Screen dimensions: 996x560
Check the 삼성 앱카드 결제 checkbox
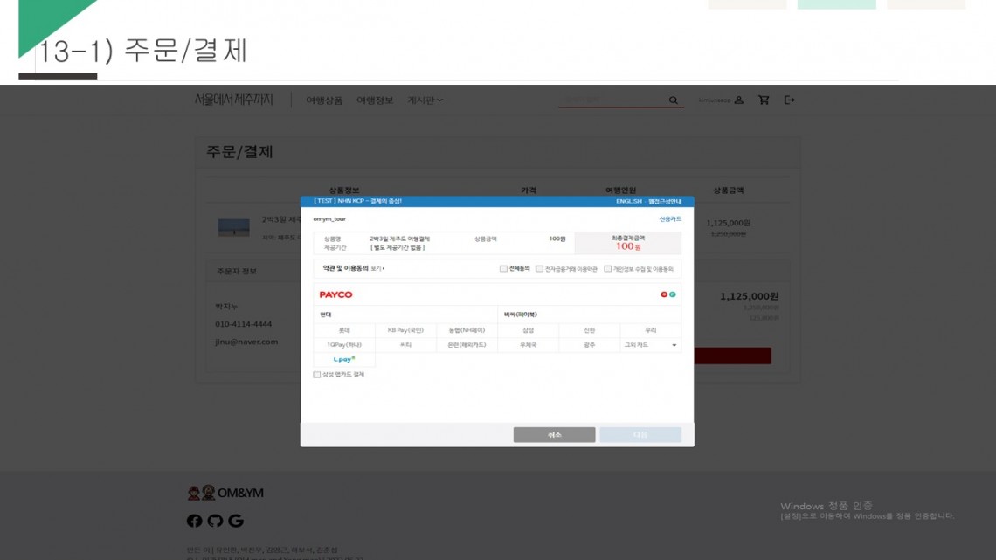tap(317, 375)
